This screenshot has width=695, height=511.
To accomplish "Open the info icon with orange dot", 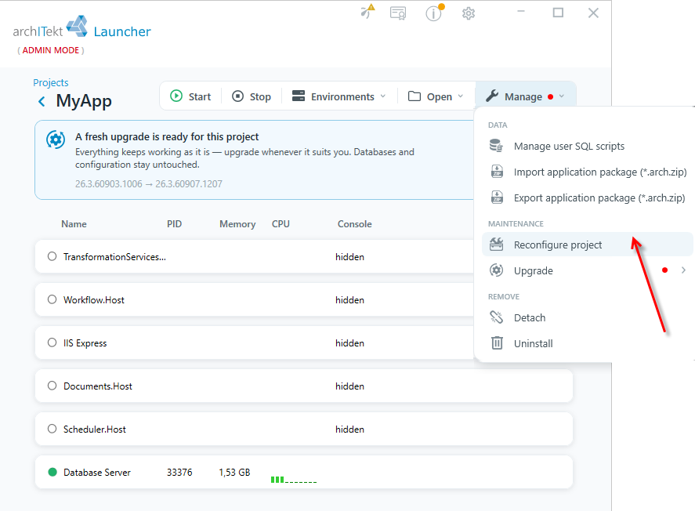I will pos(434,13).
